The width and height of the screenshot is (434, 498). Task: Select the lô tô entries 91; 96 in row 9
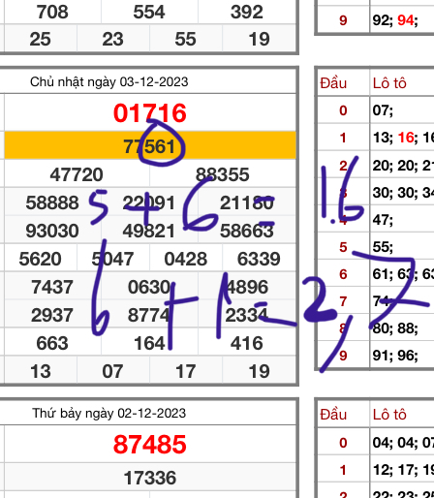coord(395,356)
